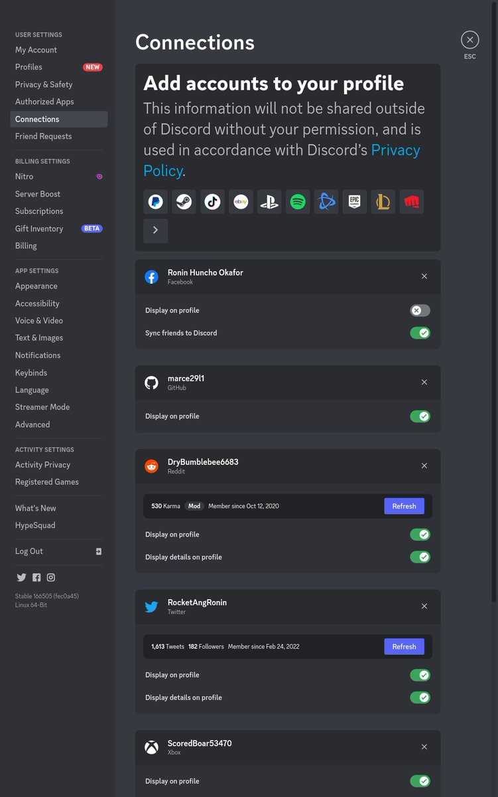Connect a PlayStation Network account
The image size is (498, 797).
click(x=269, y=202)
